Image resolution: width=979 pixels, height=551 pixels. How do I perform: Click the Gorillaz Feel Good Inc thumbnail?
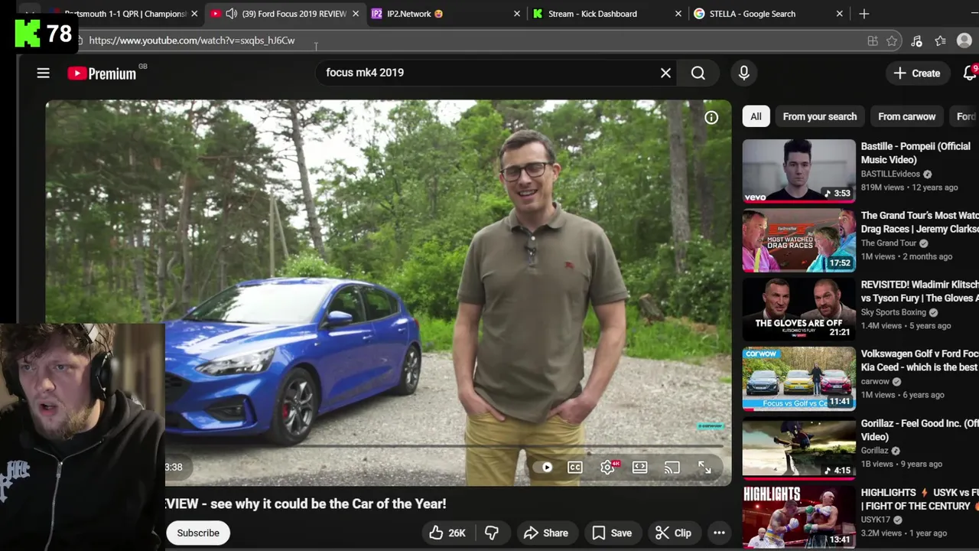coord(798,448)
